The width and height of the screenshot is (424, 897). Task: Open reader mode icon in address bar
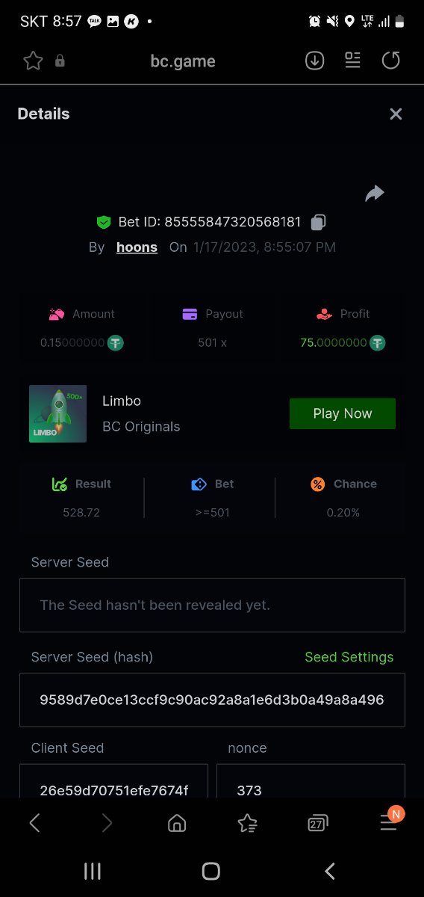pyautogui.click(x=353, y=61)
